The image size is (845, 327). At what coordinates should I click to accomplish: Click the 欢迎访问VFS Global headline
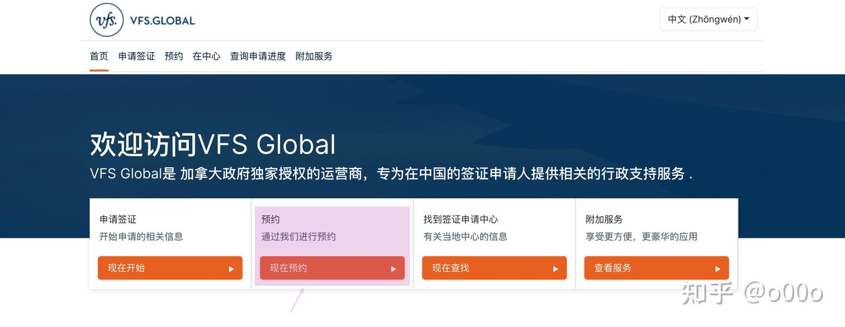213,144
